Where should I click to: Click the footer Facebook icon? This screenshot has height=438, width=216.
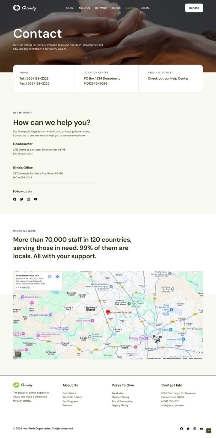coord(181,429)
